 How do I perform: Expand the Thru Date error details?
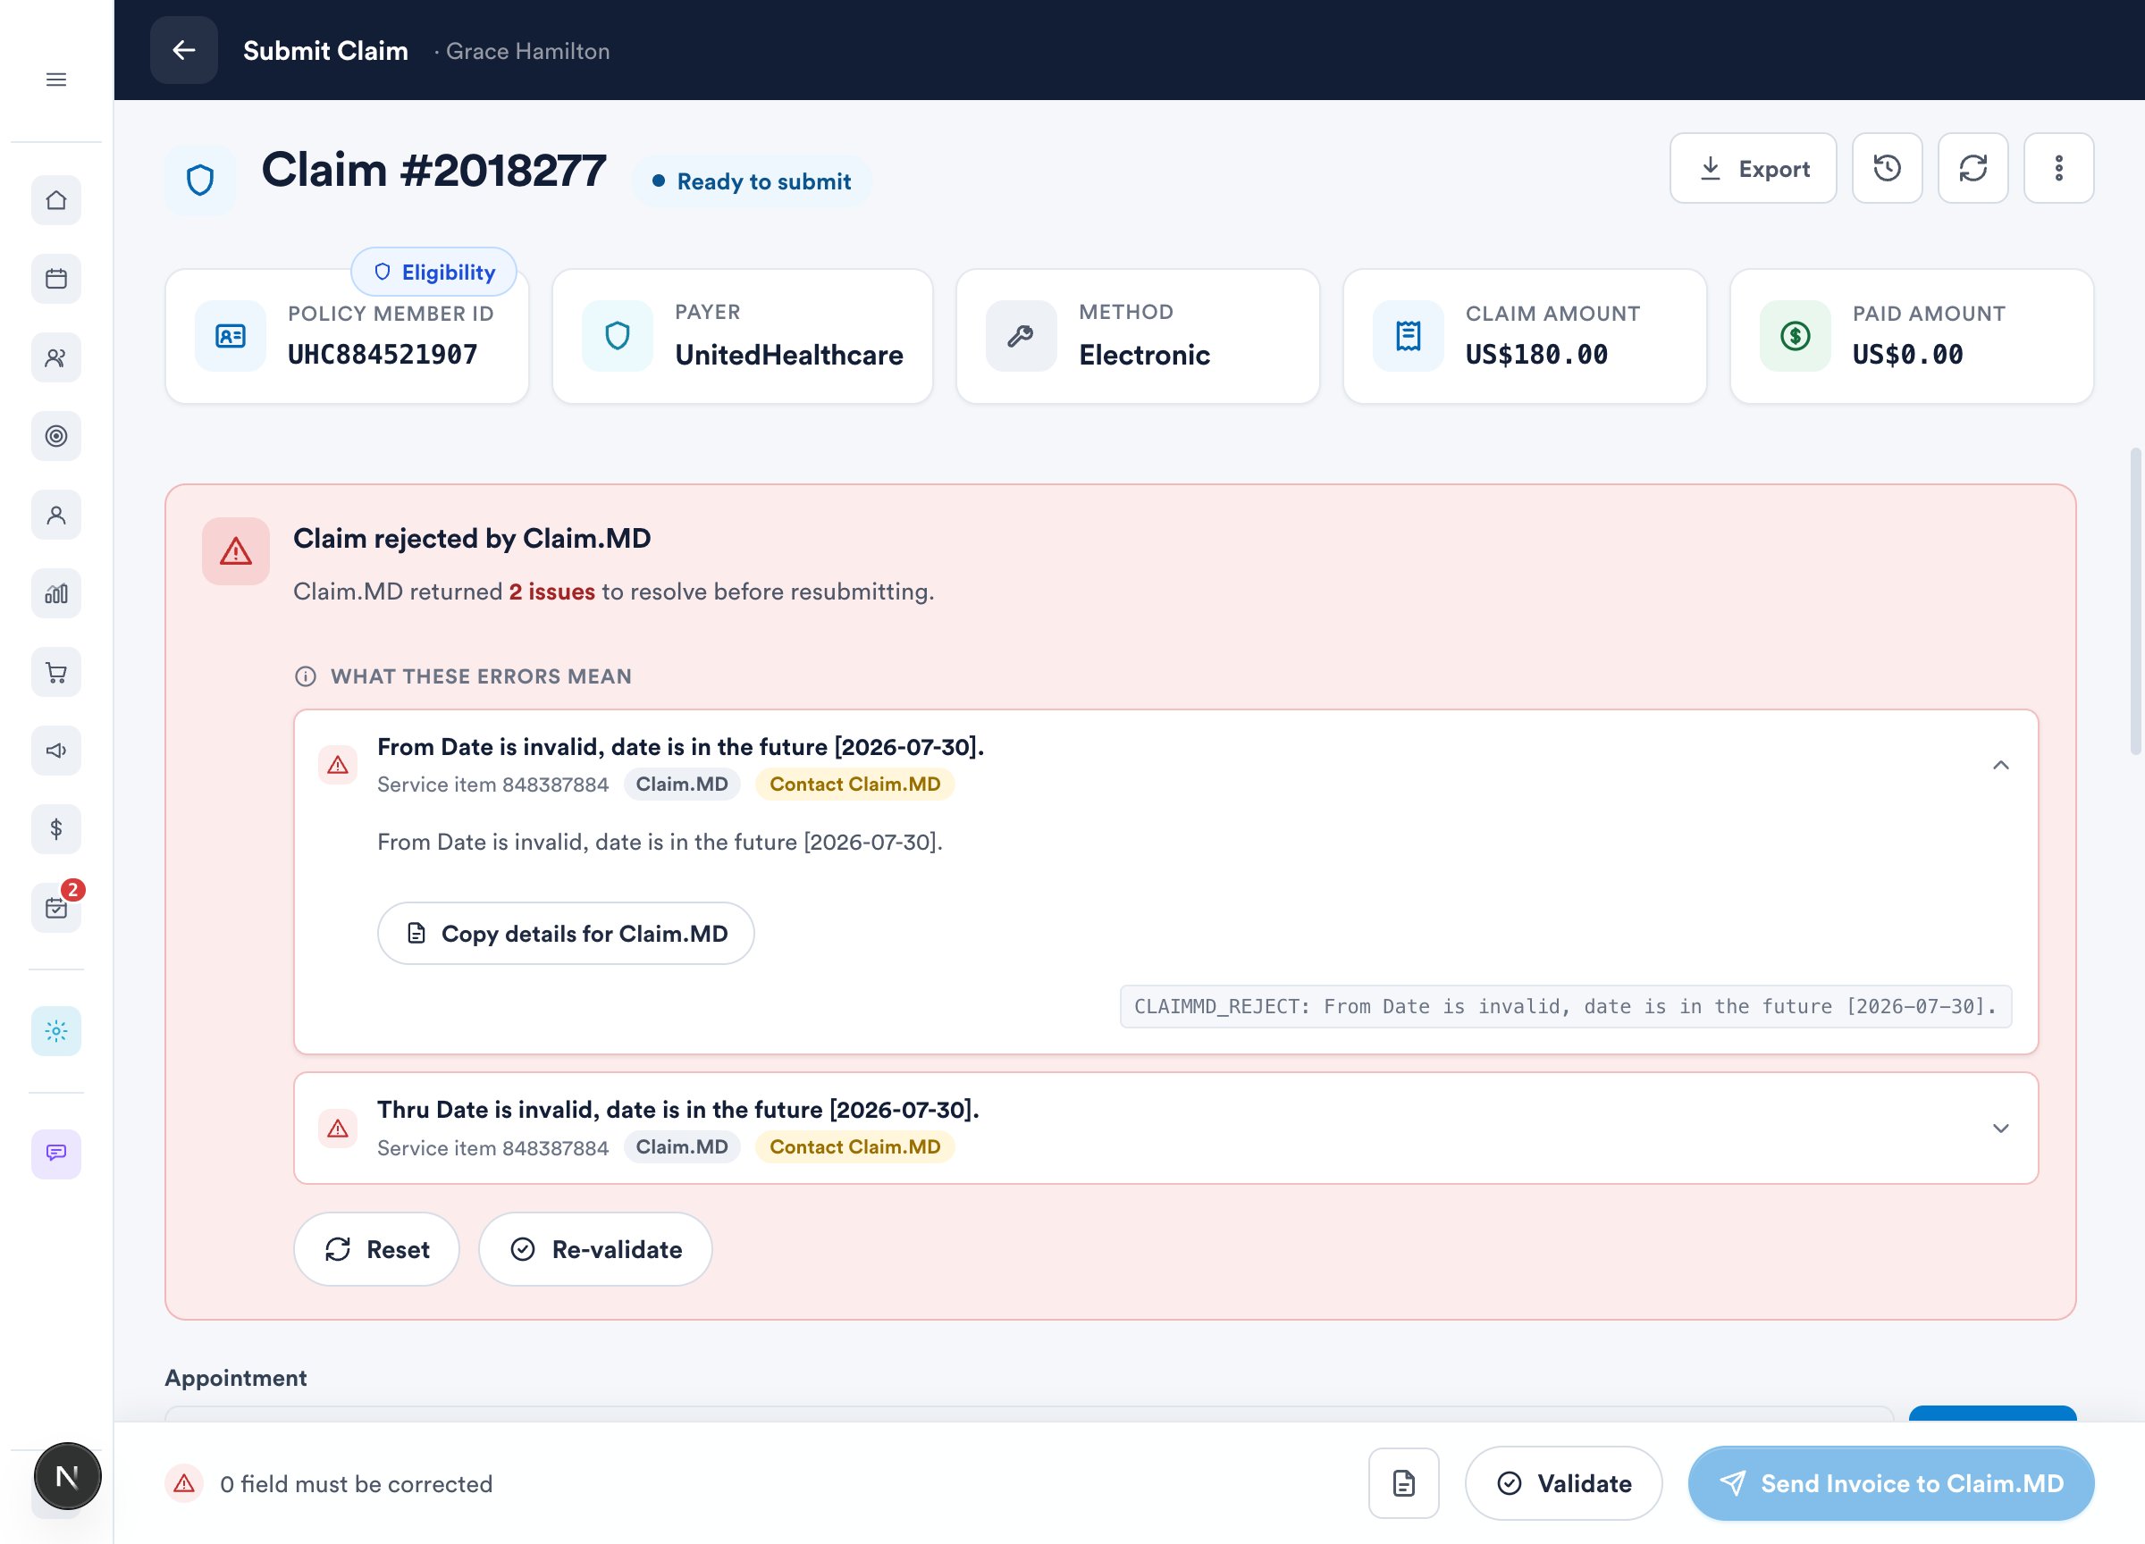2000,1128
